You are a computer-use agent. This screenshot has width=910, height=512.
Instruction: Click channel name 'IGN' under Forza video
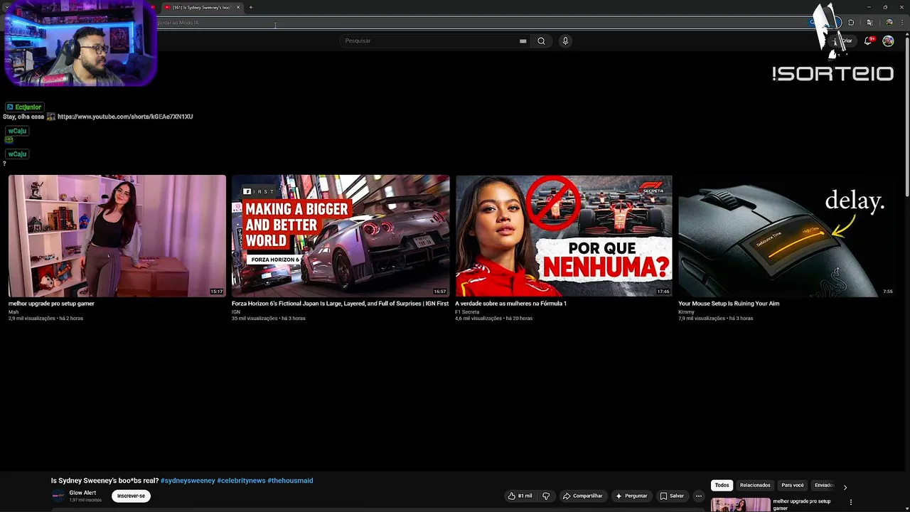(236, 312)
